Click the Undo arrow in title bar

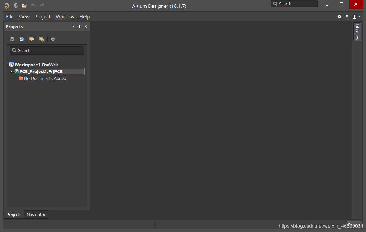point(33,5)
